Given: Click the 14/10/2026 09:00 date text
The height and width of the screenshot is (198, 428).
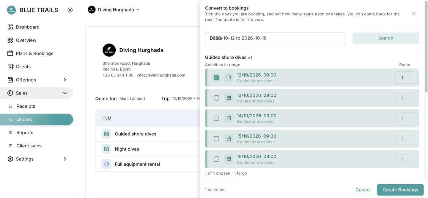Looking at the screenshot, I should click(x=257, y=116).
